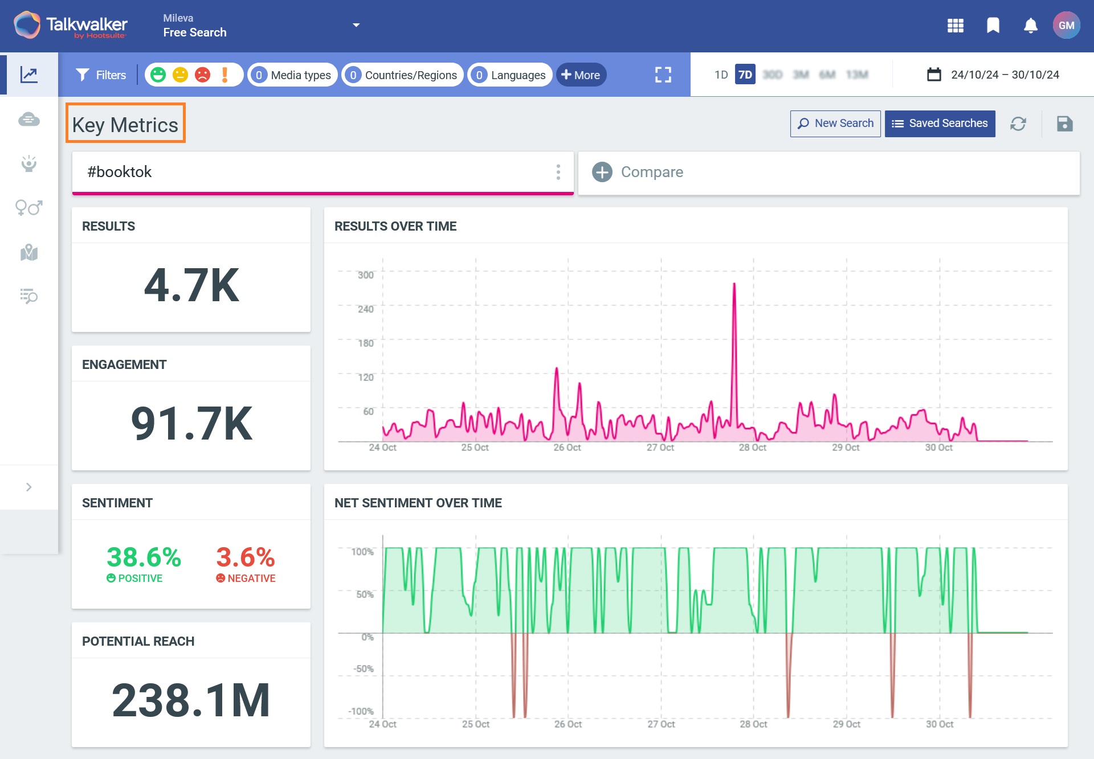
Task: Click the 3.6% negative sentiment value
Action: coord(246,557)
